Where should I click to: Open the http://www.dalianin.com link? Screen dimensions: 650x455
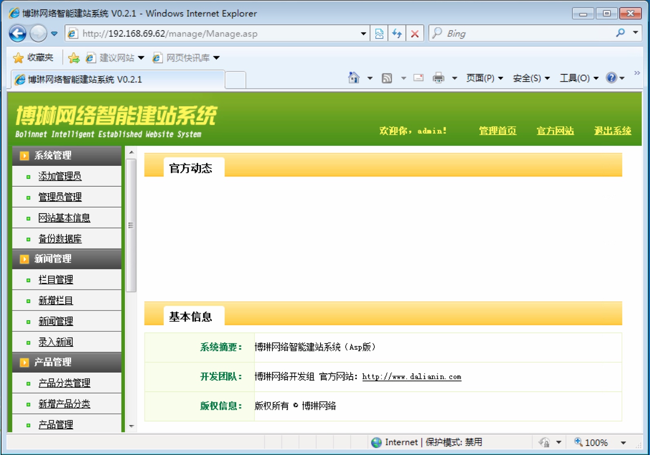(x=412, y=377)
